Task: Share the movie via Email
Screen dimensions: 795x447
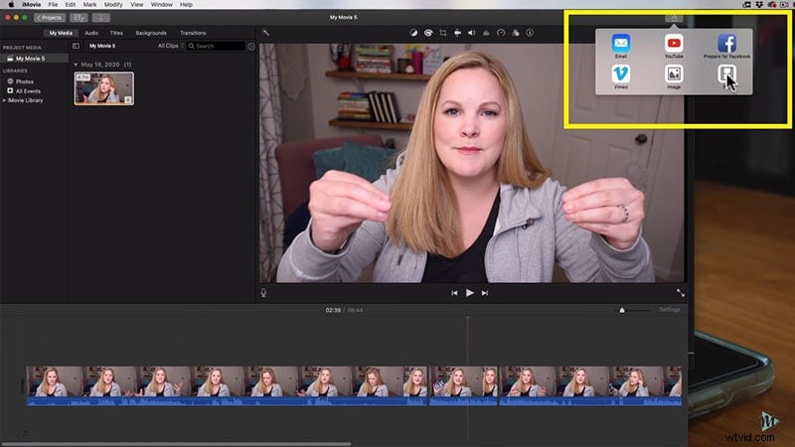Action: click(x=620, y=44)
